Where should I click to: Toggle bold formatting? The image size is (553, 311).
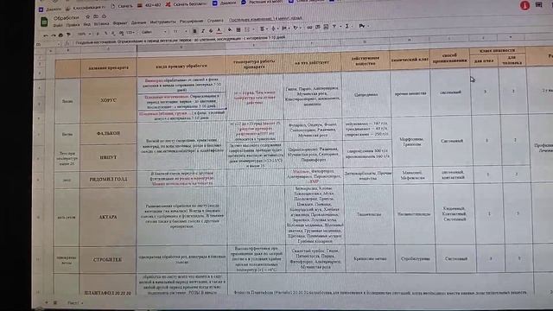click(194, 31)
